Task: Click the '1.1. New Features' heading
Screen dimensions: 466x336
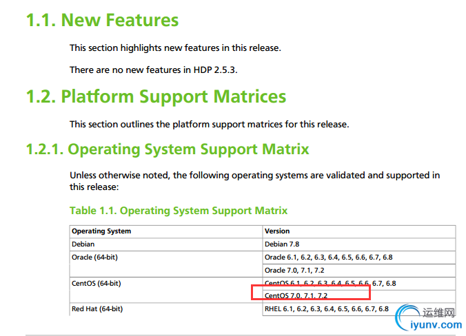Action: [x=102, y=21]
